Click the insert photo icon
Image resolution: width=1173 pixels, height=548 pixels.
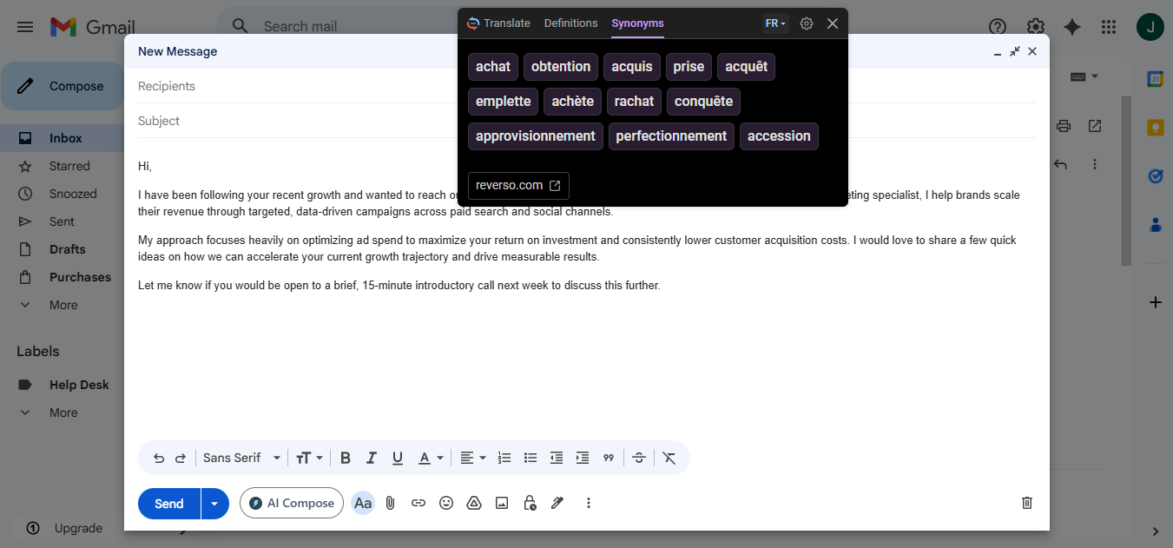click(x=502, y=503)
